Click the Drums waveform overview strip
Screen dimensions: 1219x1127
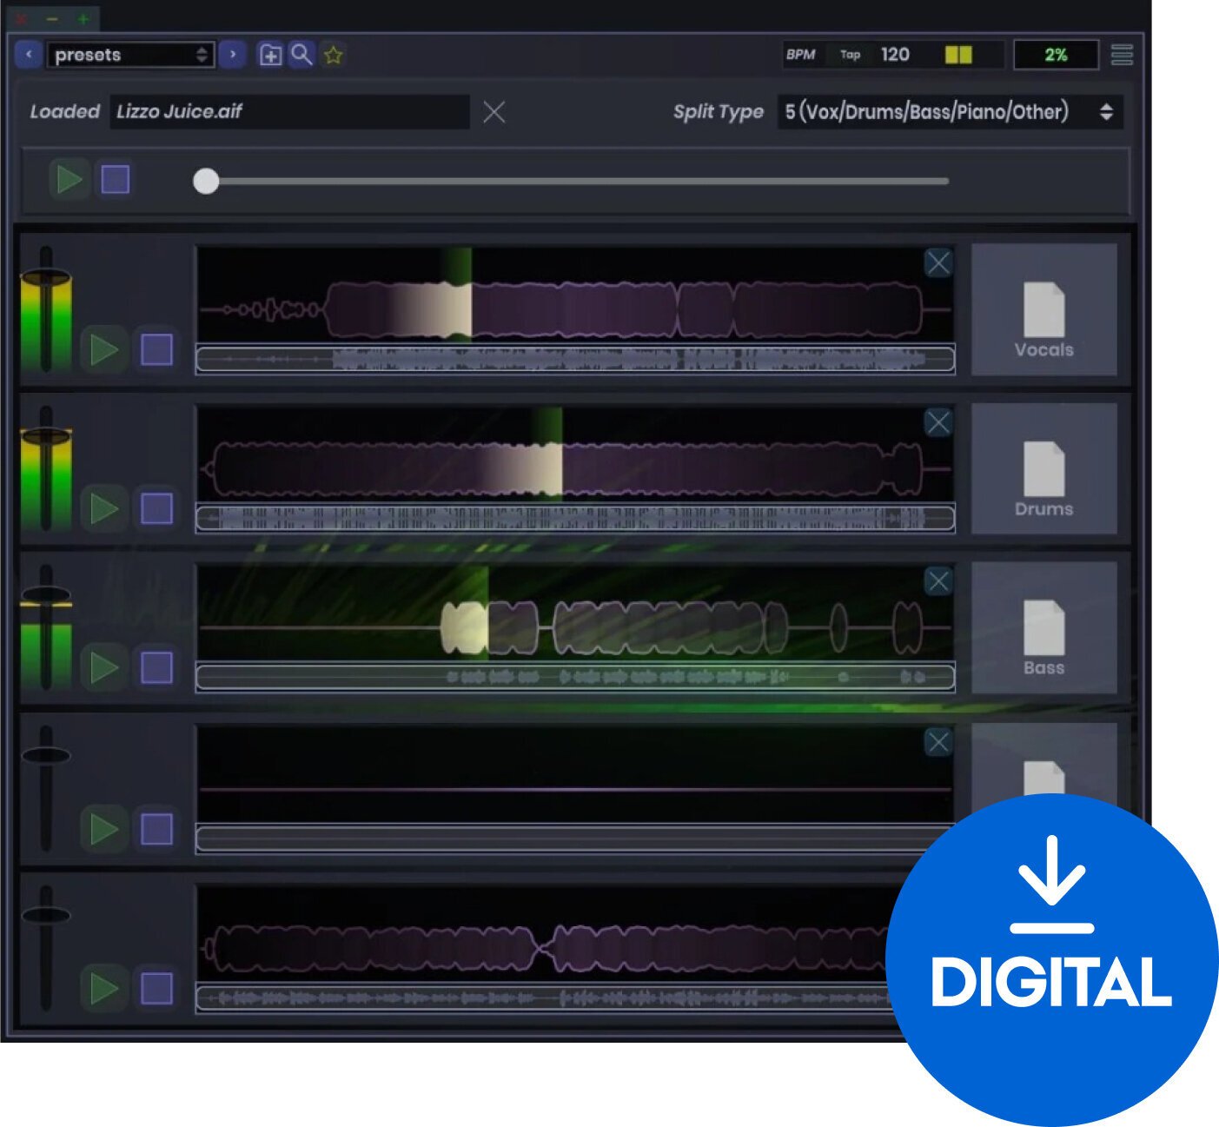tap(575, 518)
